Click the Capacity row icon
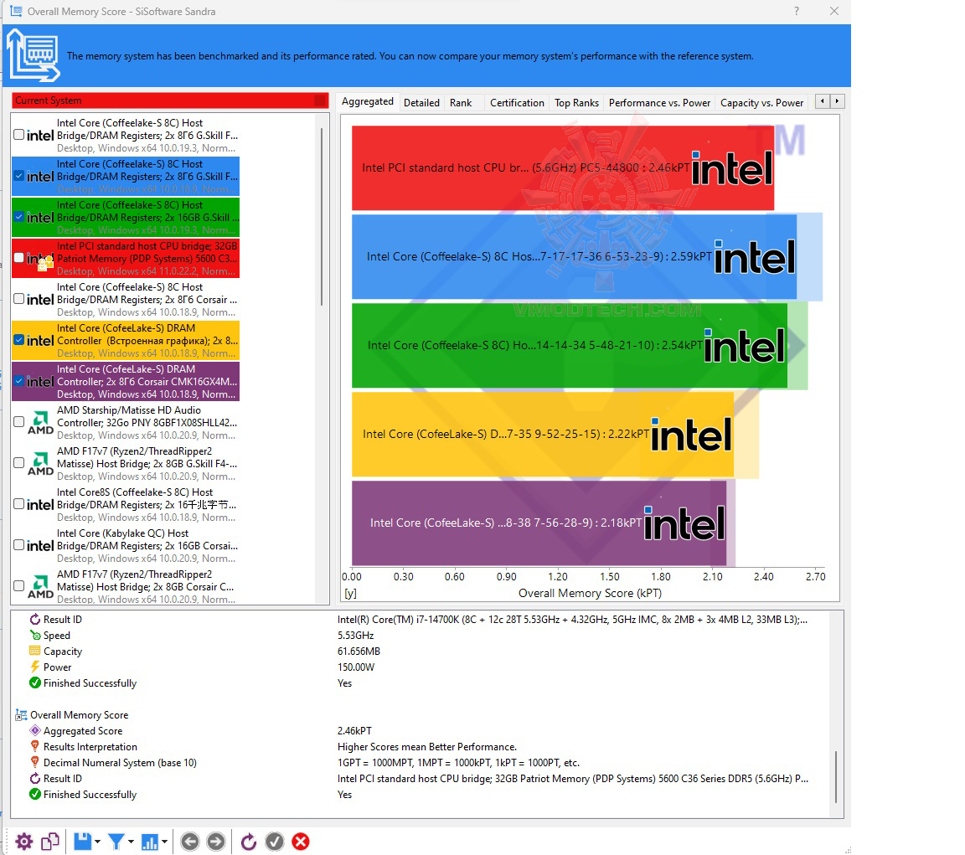The image size is (965, 855). [x=35, y=651]
